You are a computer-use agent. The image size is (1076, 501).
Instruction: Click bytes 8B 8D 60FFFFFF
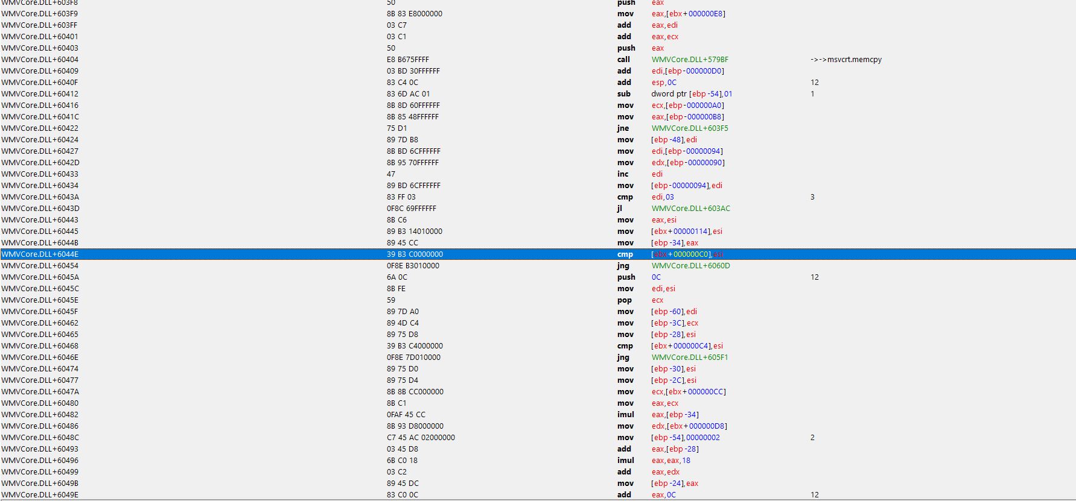[x=413, y=106]
